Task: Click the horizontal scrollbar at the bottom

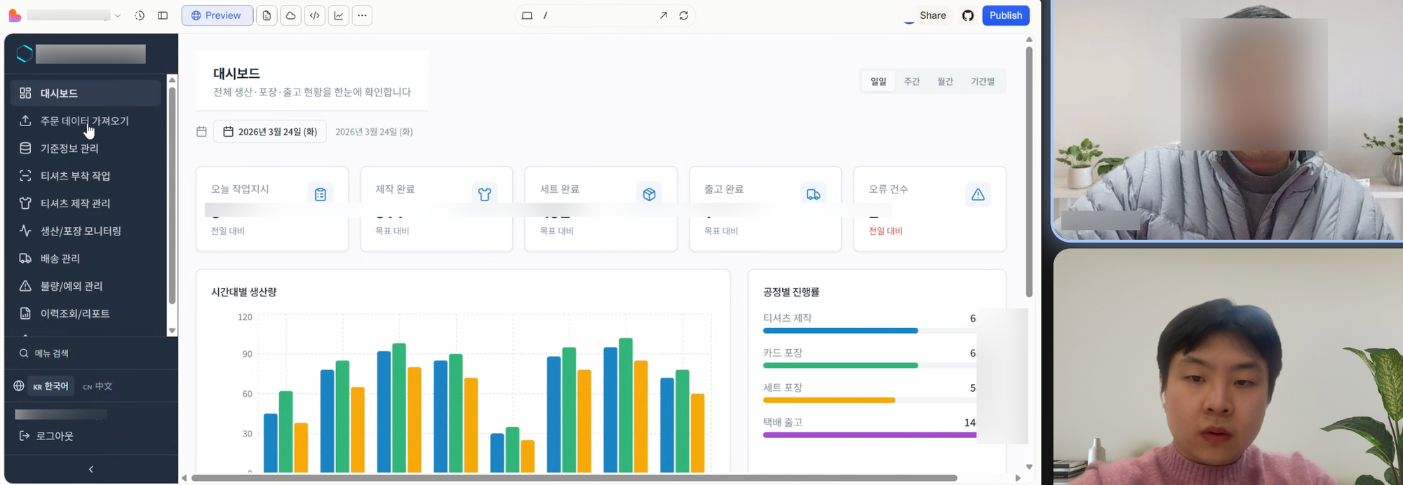Action: coord(574,478)
